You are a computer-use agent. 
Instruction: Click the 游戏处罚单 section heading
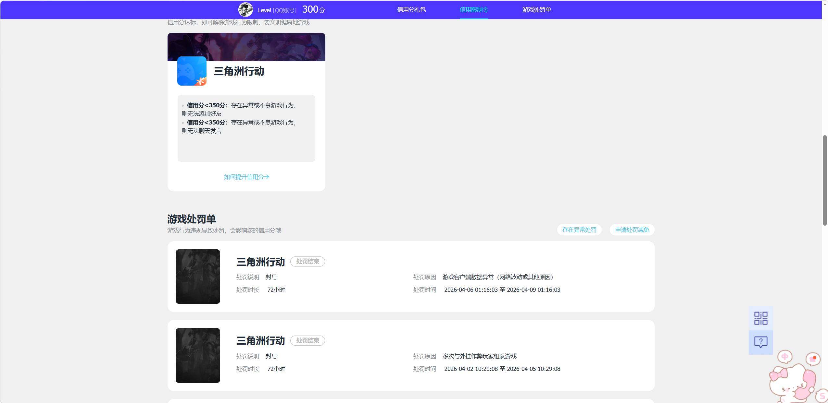tap(192, 219)
